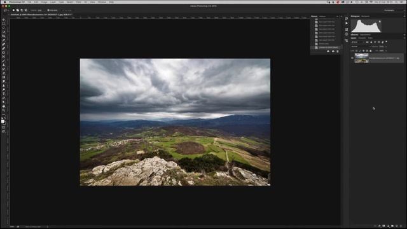The image size is (407, 229).
Task: Select the layer thumbnail in Layers panel
Action: (x=362, y=58)
